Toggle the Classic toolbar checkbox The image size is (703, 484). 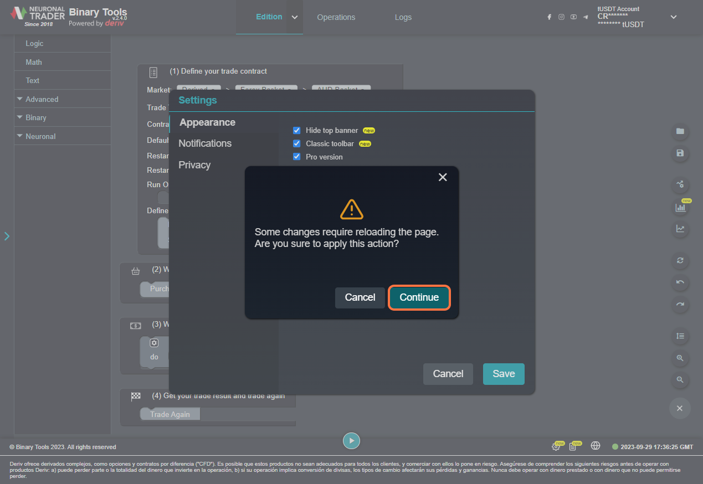[296, 144]
